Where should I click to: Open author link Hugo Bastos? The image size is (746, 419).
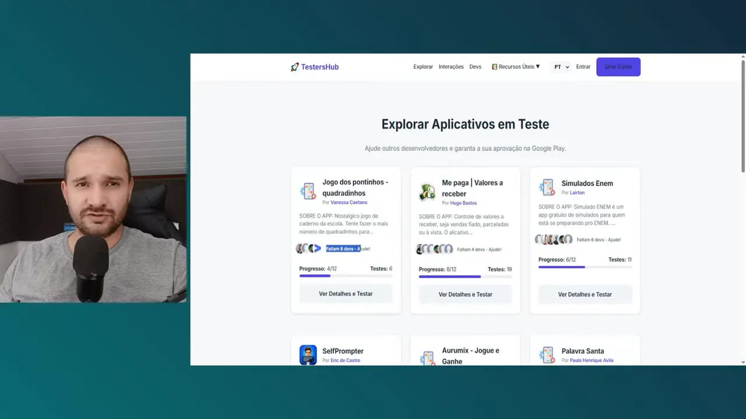pos(463,203)
